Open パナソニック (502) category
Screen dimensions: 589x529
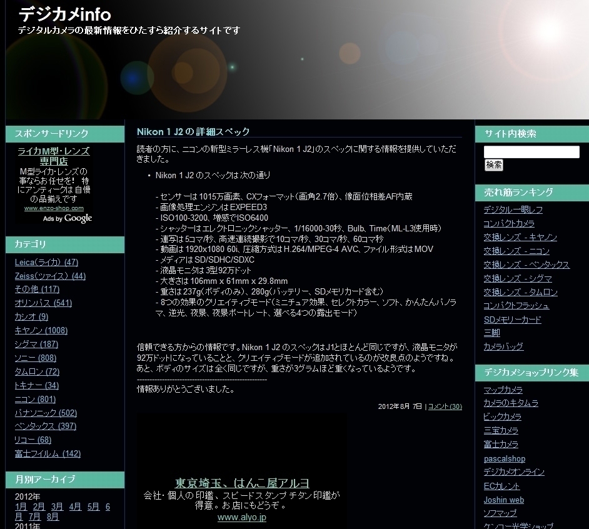click(x=46, y=413)
